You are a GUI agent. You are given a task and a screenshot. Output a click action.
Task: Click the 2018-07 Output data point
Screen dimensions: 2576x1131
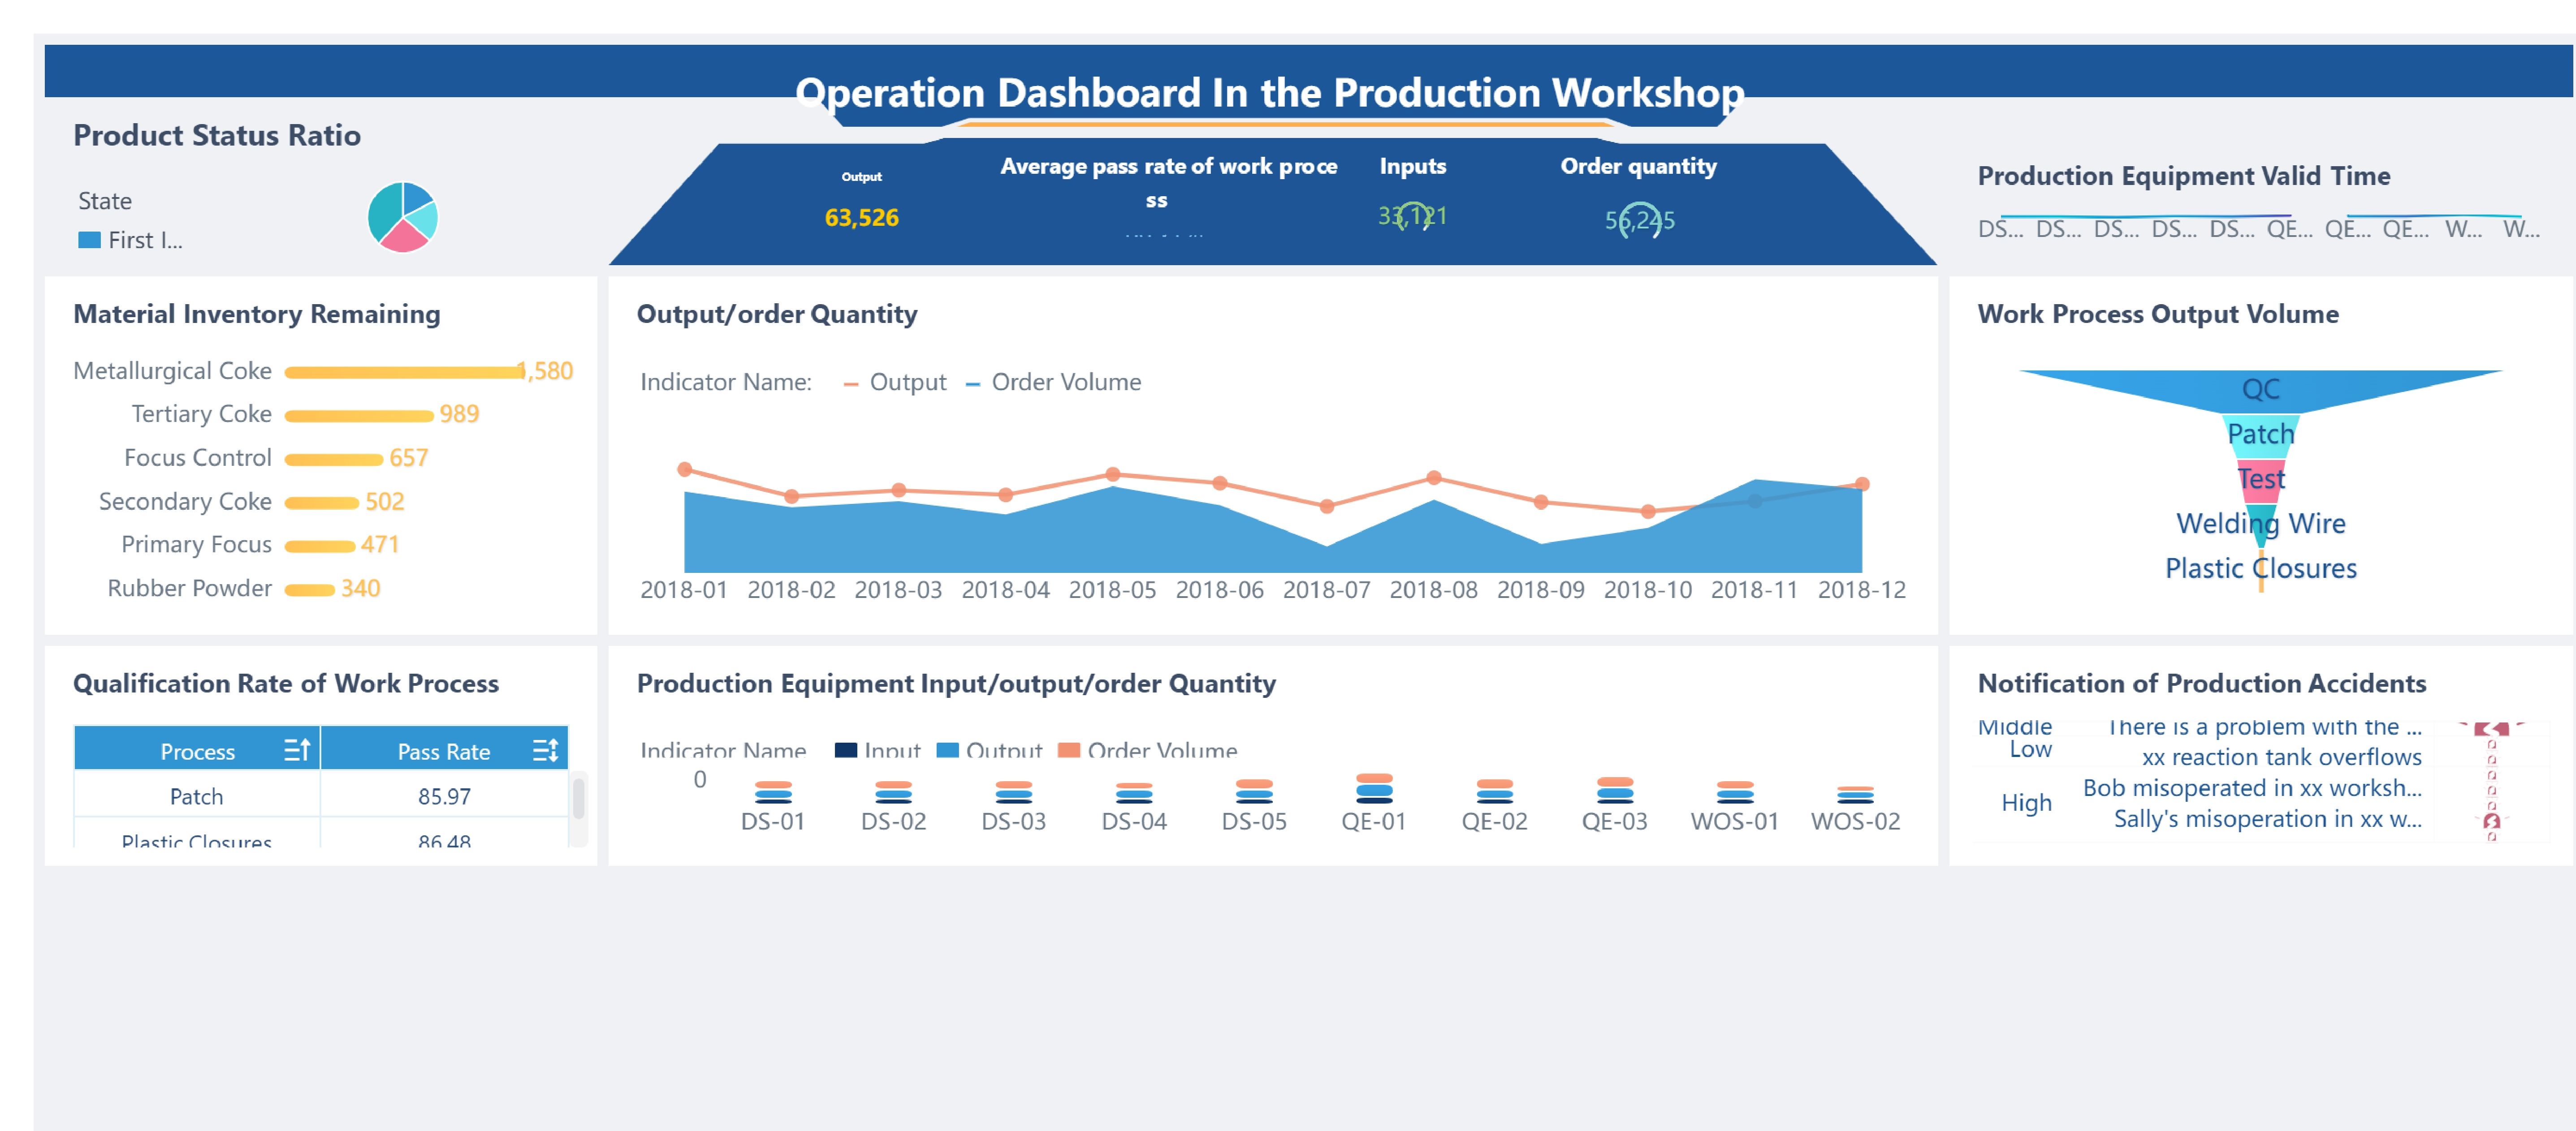coord(1326,507)
